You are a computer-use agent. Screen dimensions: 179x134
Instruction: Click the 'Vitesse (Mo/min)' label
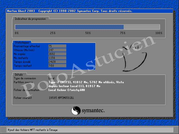tap(24, 50)
